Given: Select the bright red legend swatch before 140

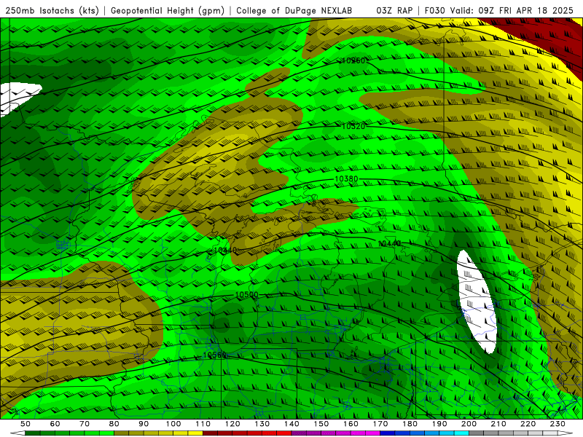Looking at the screenshot, I should pos(284,433).
